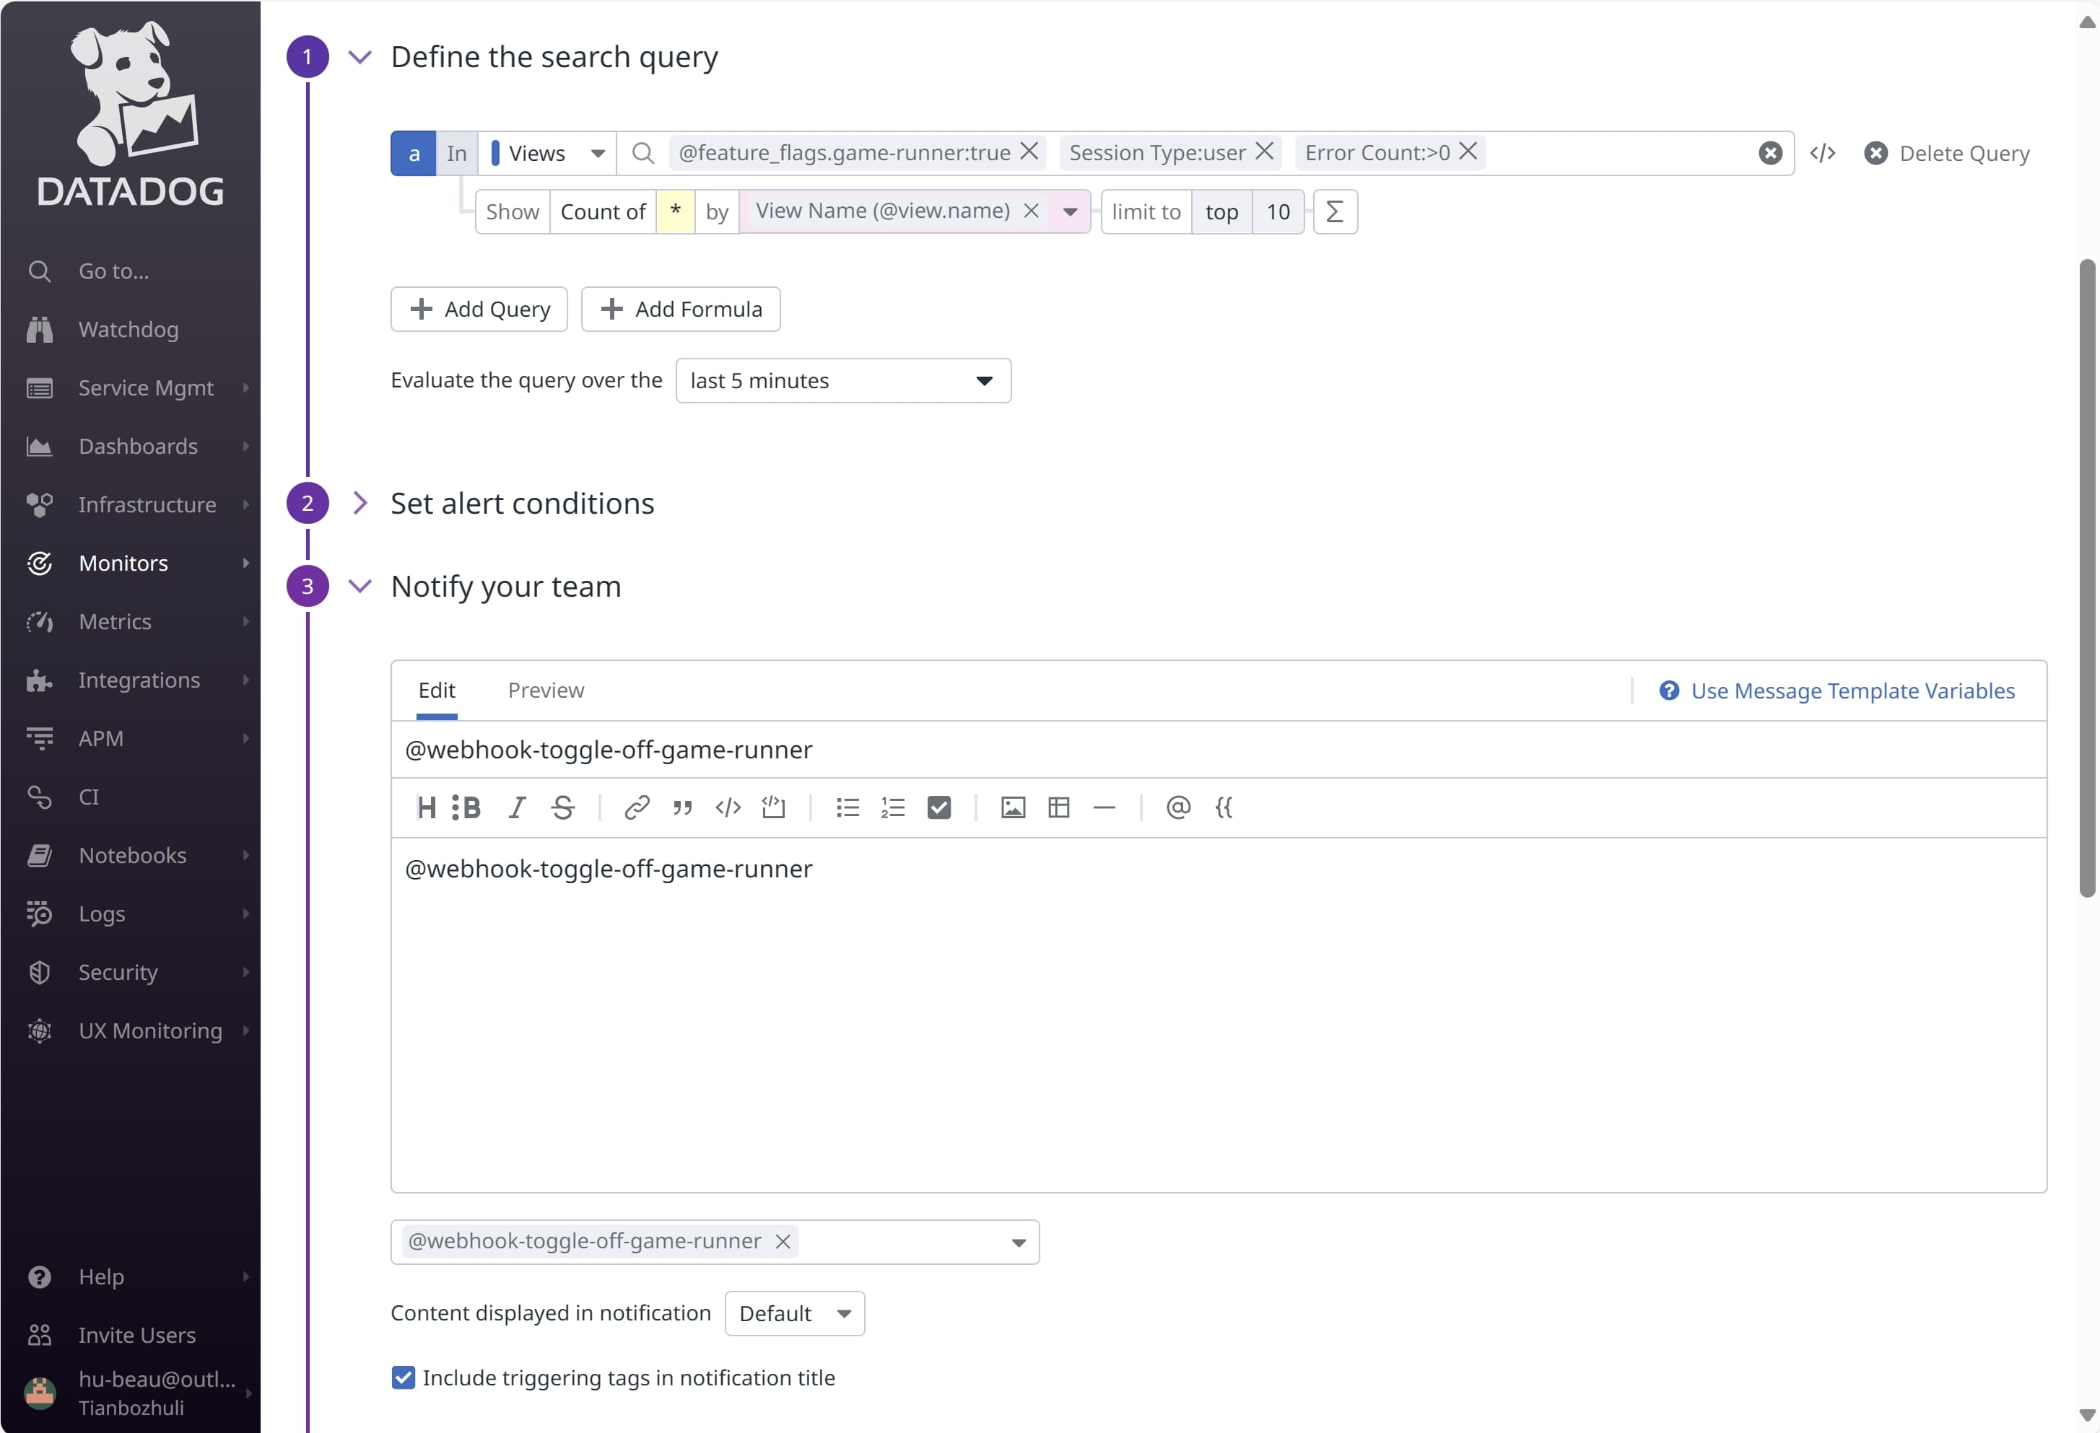This screenshot has width=2100, height=1433.
Task: Click the Heading format icon in editor toolbar
Action: (x=427, y=807)
